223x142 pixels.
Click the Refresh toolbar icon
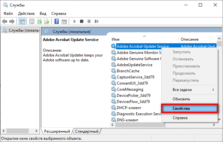(39, 22)
